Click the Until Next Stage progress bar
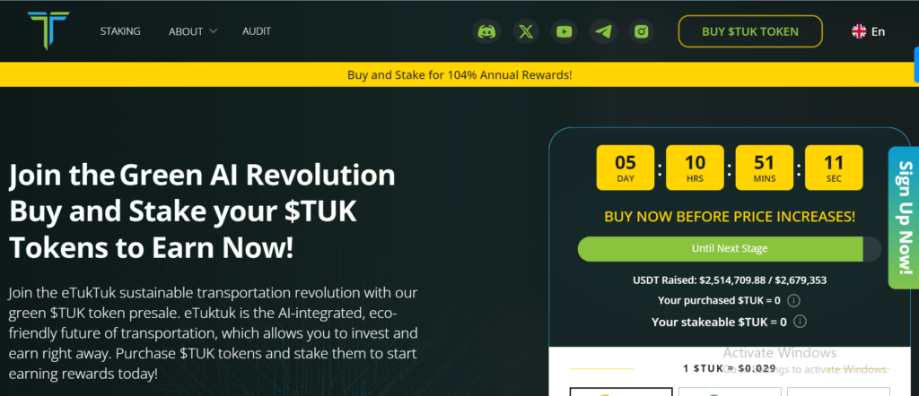Screen dimensions: 919x396 click(x=730, y=248)
